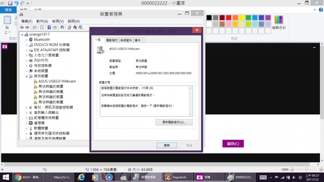This screenshot has height=182, width=324.
Task: Click the Forward arrow in Device Manager toolbar
Action: (x=27, y=27)
